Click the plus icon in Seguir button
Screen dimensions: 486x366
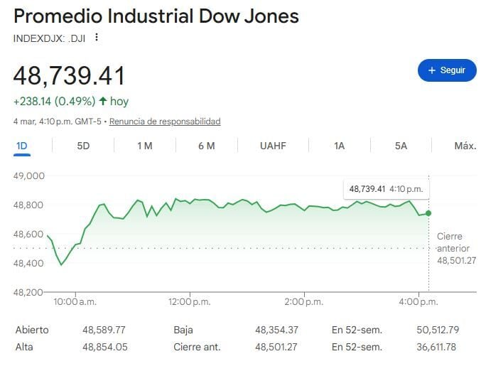431,70
